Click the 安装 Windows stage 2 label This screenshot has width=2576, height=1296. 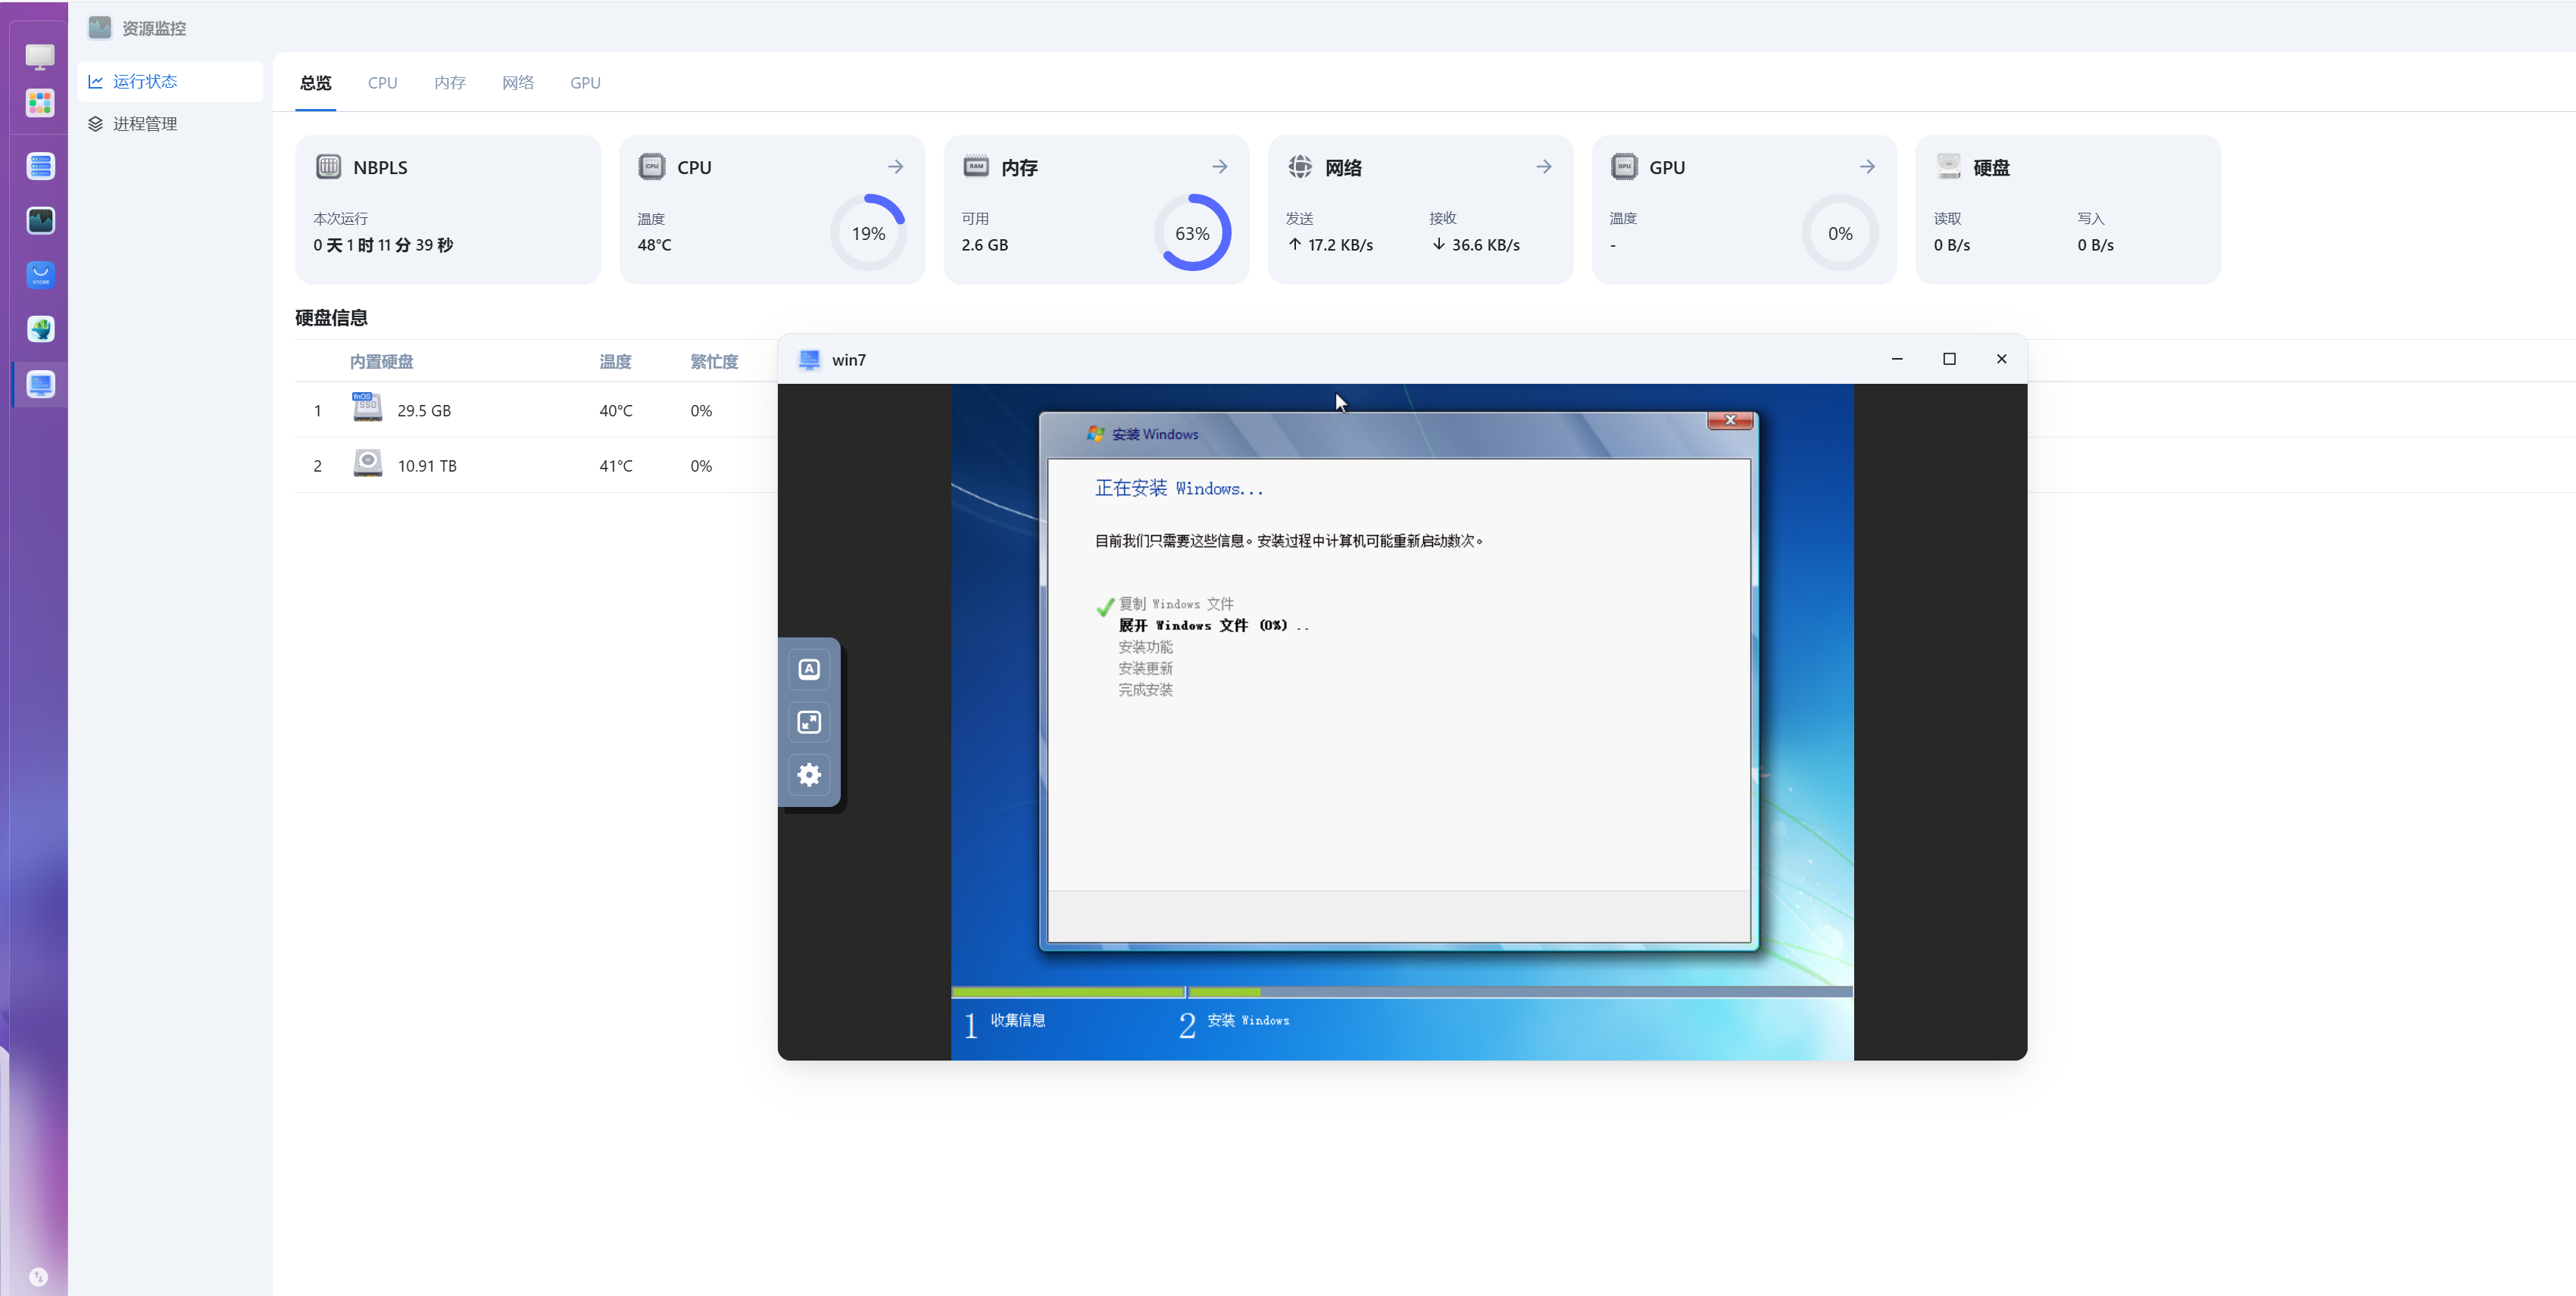pos(1248,1020)
